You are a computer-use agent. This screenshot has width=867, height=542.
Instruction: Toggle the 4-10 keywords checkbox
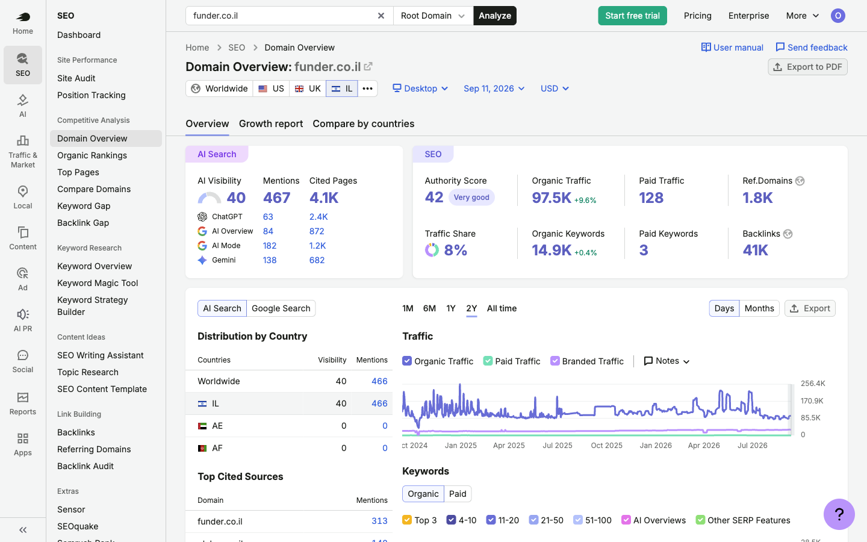452,520
